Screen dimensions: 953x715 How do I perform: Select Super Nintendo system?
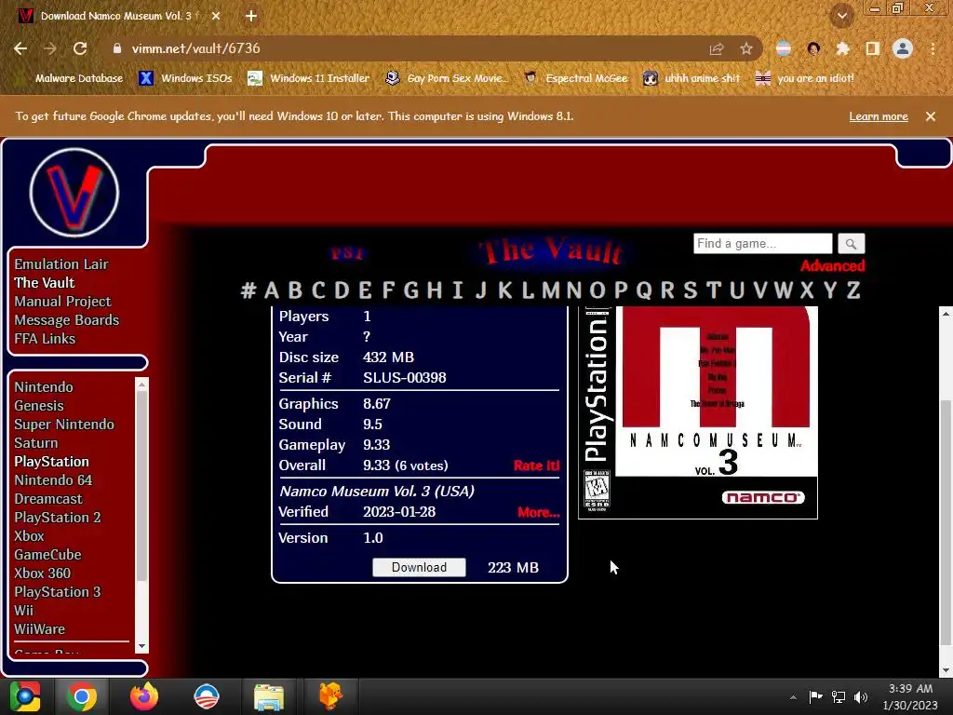[64, 425]
